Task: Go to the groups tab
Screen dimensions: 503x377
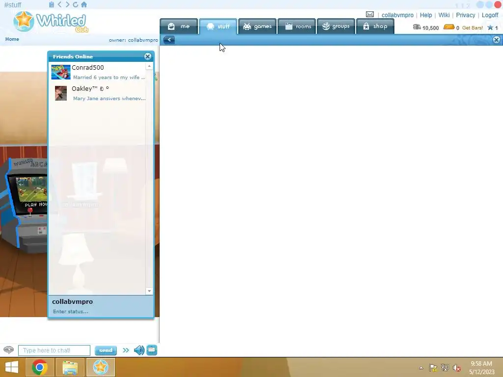Action: pos(336,27)
